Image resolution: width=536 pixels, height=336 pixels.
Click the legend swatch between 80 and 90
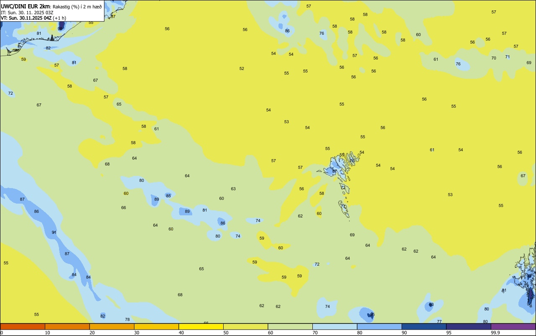click(379, 326)
